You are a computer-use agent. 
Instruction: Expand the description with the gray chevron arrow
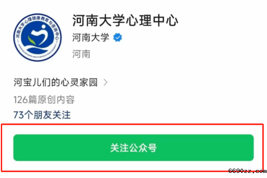(106, 82)
